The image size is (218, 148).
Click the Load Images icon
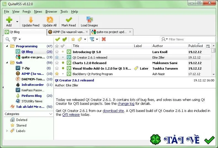pos(89,20)
